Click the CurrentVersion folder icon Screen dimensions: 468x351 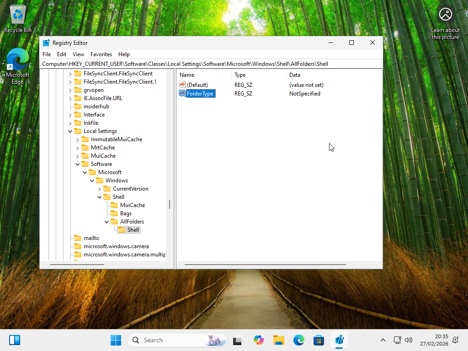[x=107, y=189]
